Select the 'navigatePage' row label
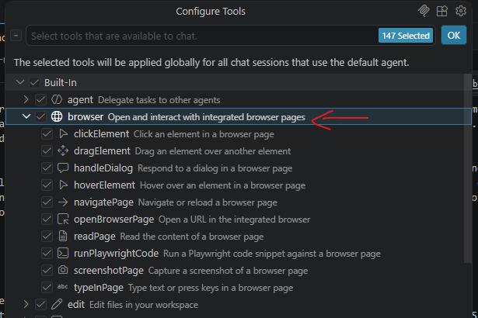This screenshot has height=318, width=478. tap(103, 202)
